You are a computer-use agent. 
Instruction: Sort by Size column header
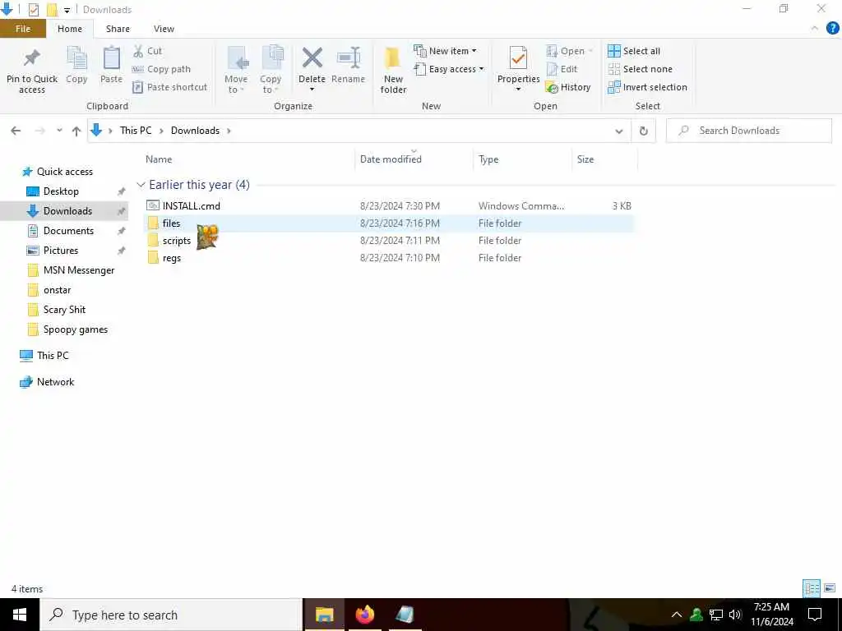(585, 159)
